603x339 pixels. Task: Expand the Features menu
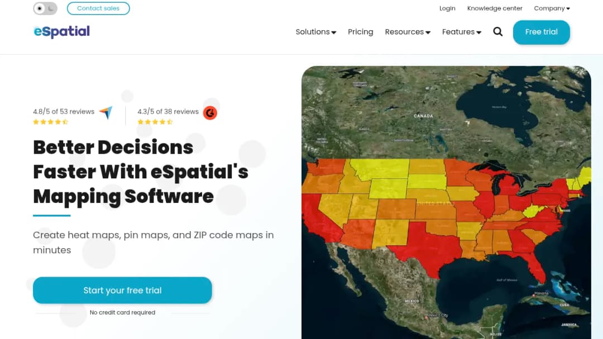point(462,32)
